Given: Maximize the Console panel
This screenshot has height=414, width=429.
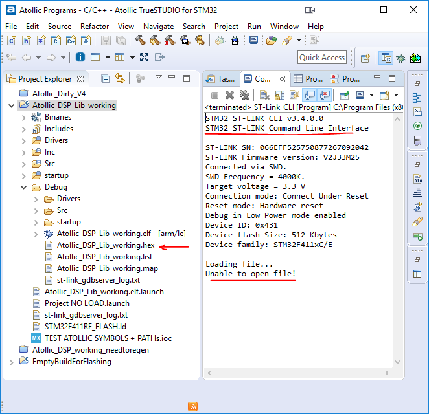Looking at the screenshot, I should 392,78.
